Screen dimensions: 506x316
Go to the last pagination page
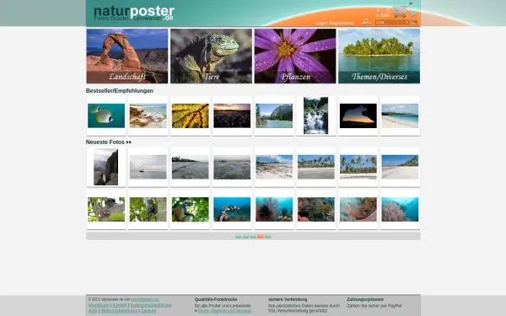coord(268,237)
